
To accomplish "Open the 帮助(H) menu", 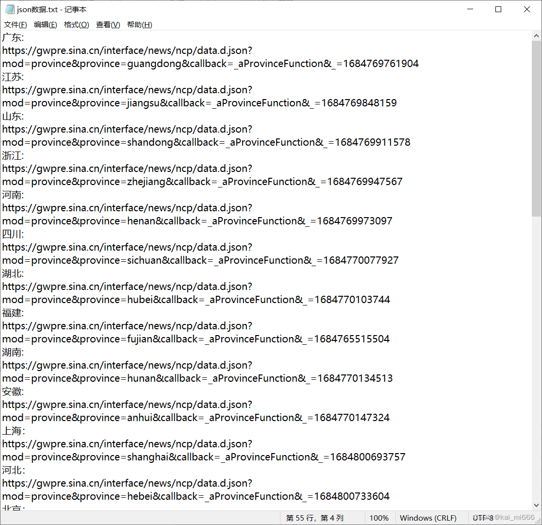I will [140, 25].
